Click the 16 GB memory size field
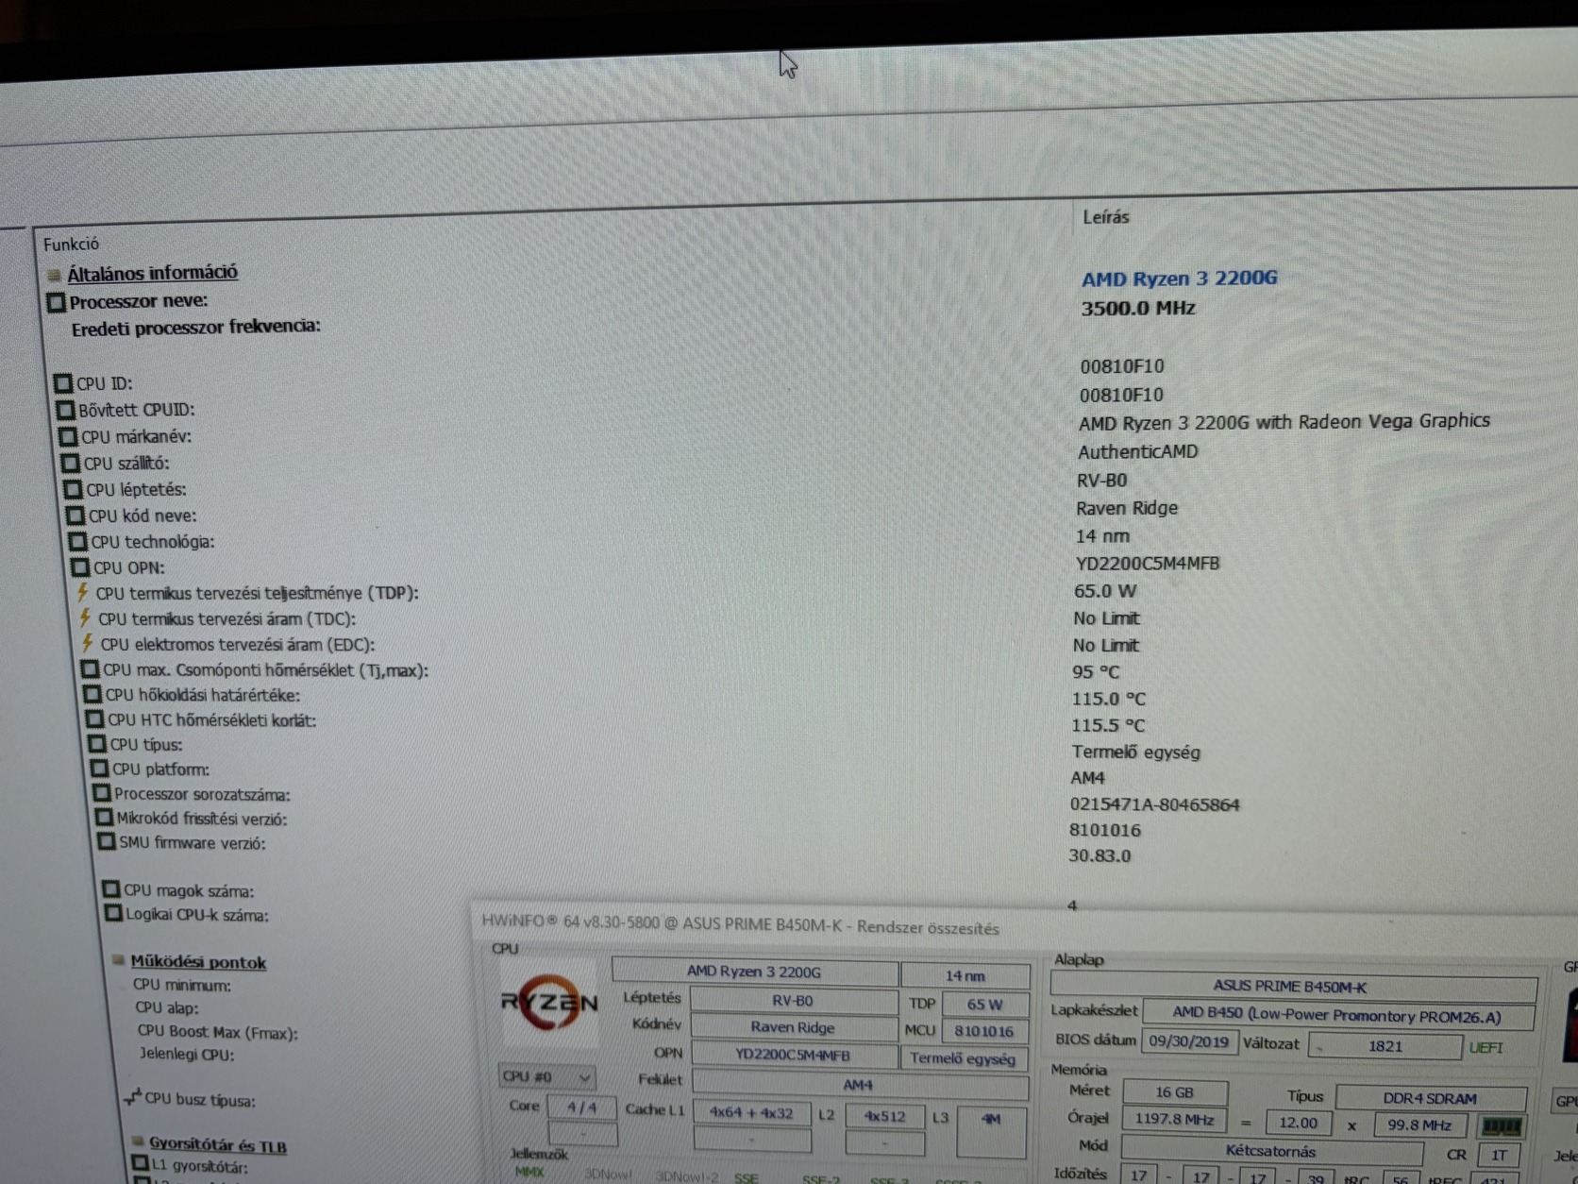Screen dimensions: 1578x1184 coord(1175,1091)
